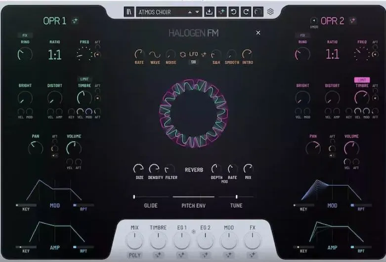386x262 pixels.
Task: Toggle the OPR 1 pan speaker switch
Action: [x=55, y=155]
